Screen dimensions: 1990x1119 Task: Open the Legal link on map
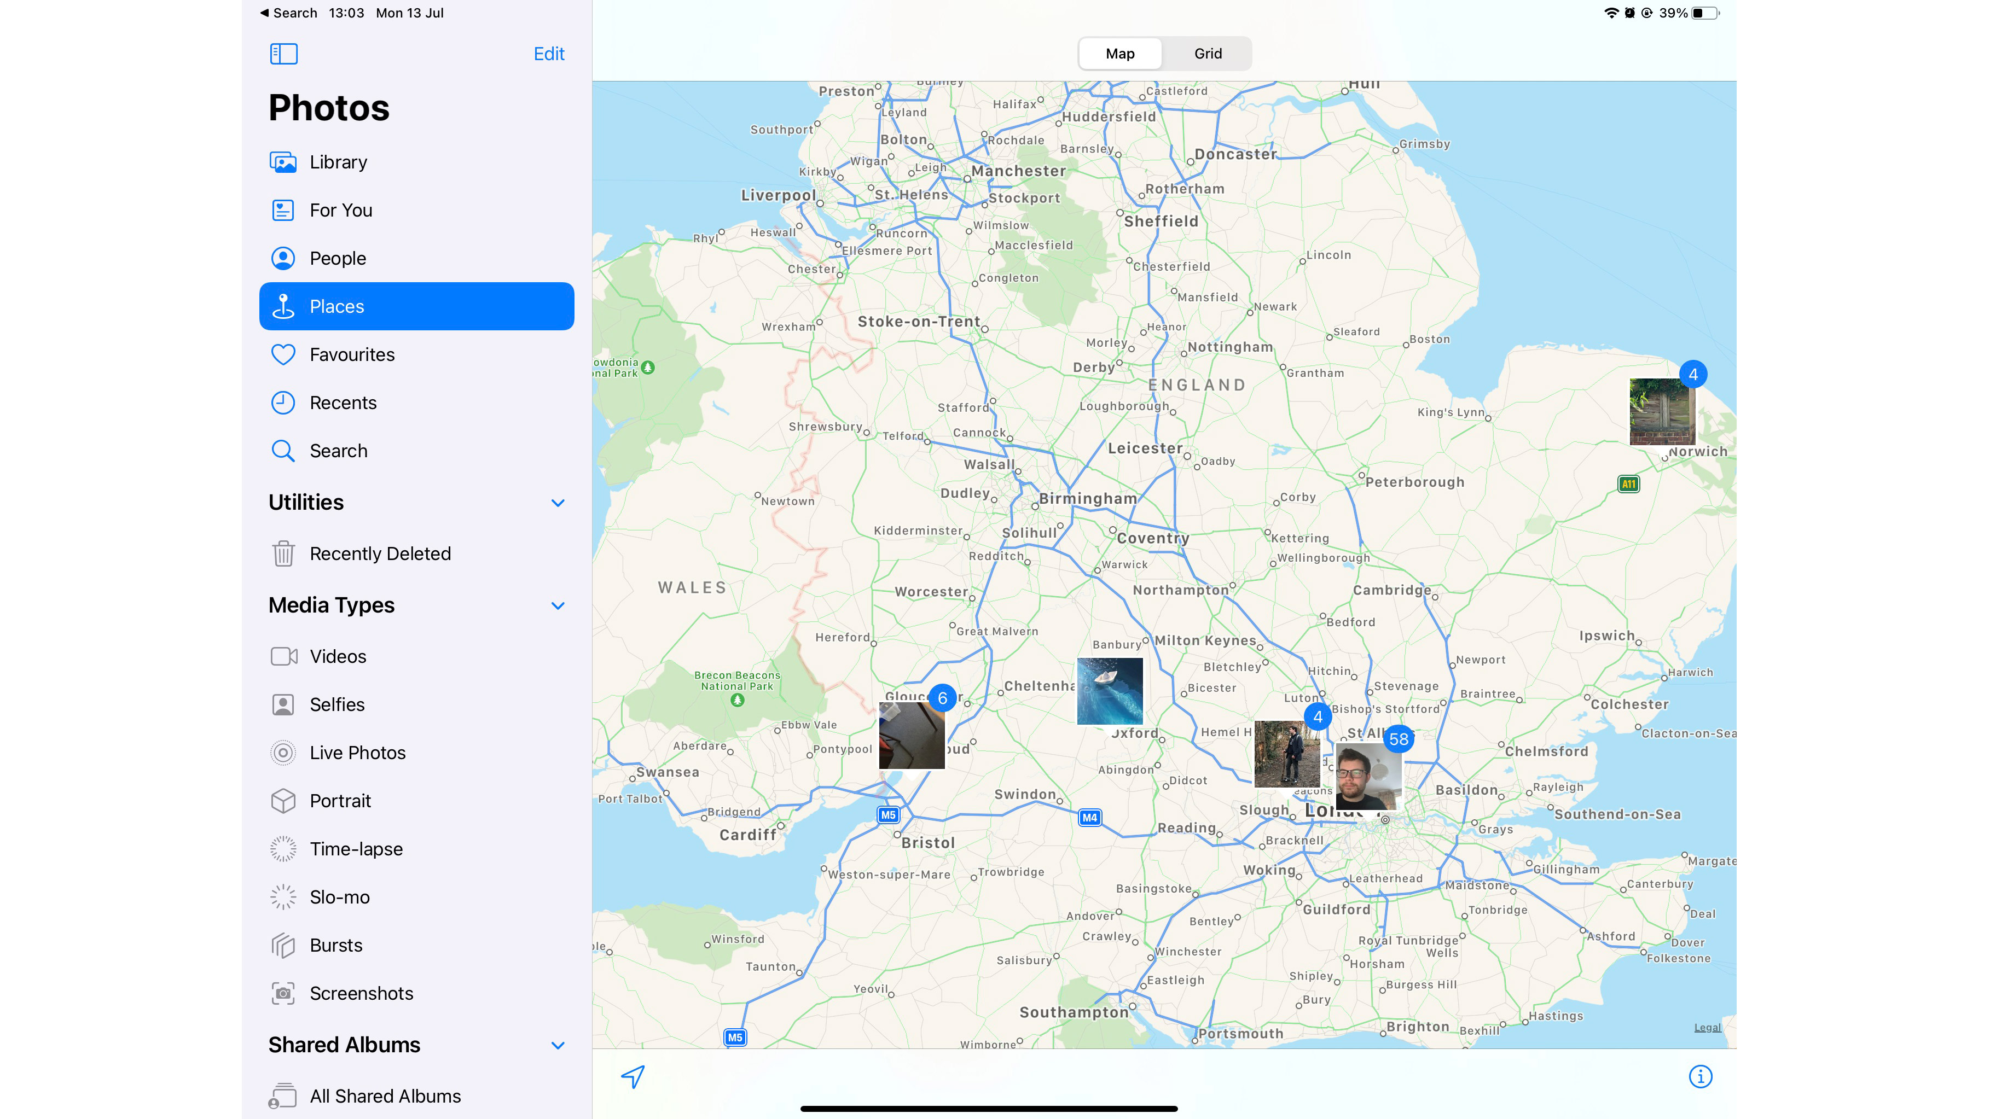[x=1707, y=1027]
